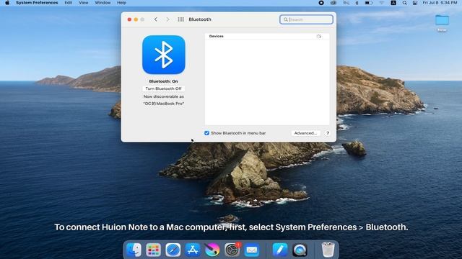Image resolution: width=462 pixels, height=259 pixels.
Task: Open the Help menu
Action: [x=121, y=3]
